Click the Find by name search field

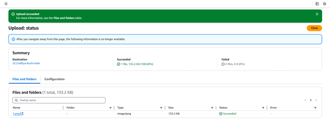coord(59,100)
